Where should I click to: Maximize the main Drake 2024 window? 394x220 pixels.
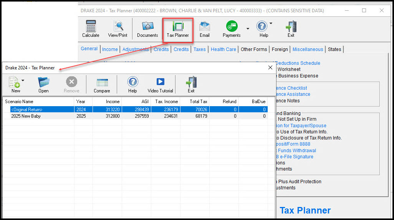point(364,10)
